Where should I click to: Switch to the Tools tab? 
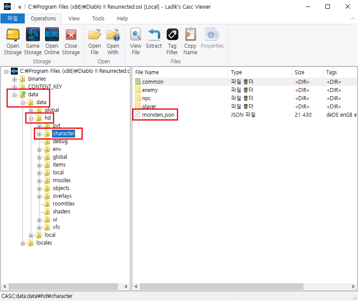click(98, 19)
